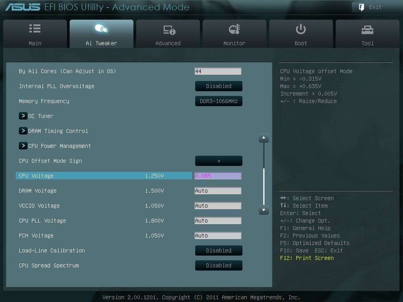The height and width of the screenshot is (302, 403).
Task: Switch to the Tool tab
Action: (367, 34)
